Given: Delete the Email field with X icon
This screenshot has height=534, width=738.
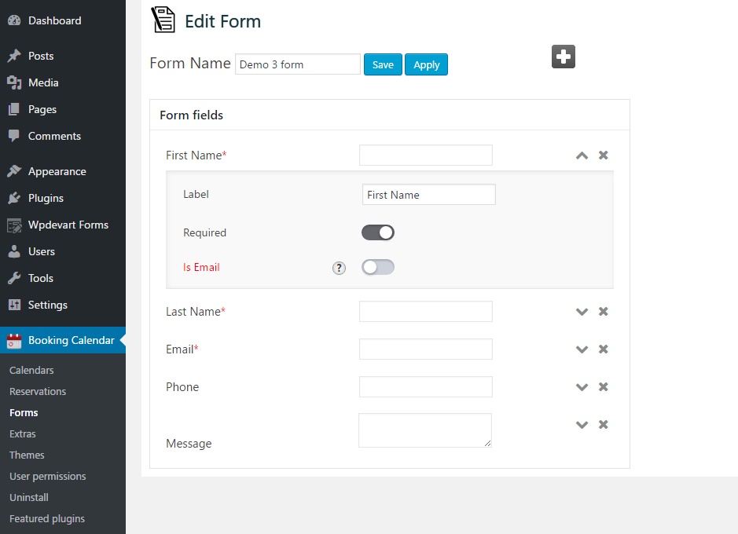Looking at the screenshot, I should (604, 349).
